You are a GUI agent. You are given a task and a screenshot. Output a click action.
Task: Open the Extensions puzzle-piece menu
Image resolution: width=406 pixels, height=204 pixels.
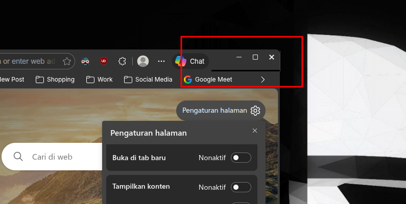point(122,61)
